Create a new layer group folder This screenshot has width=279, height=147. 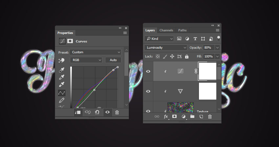click(192, 116)
